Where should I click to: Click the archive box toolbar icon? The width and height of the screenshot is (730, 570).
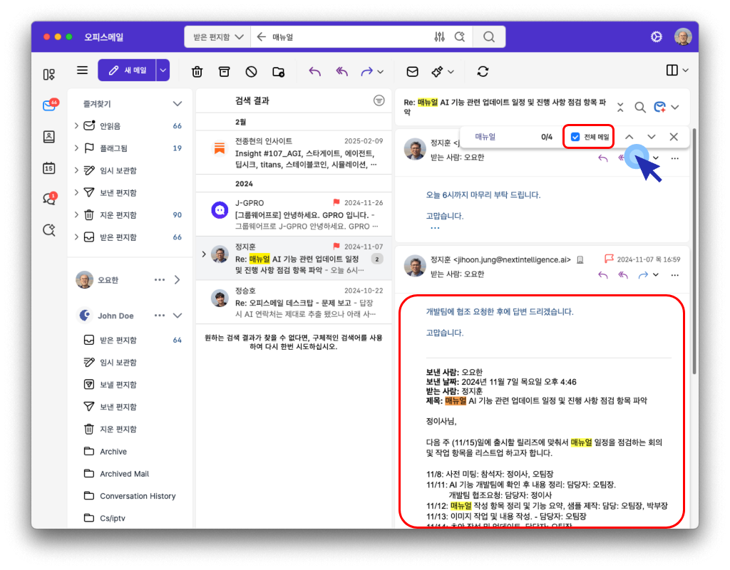tap(225, 71)
